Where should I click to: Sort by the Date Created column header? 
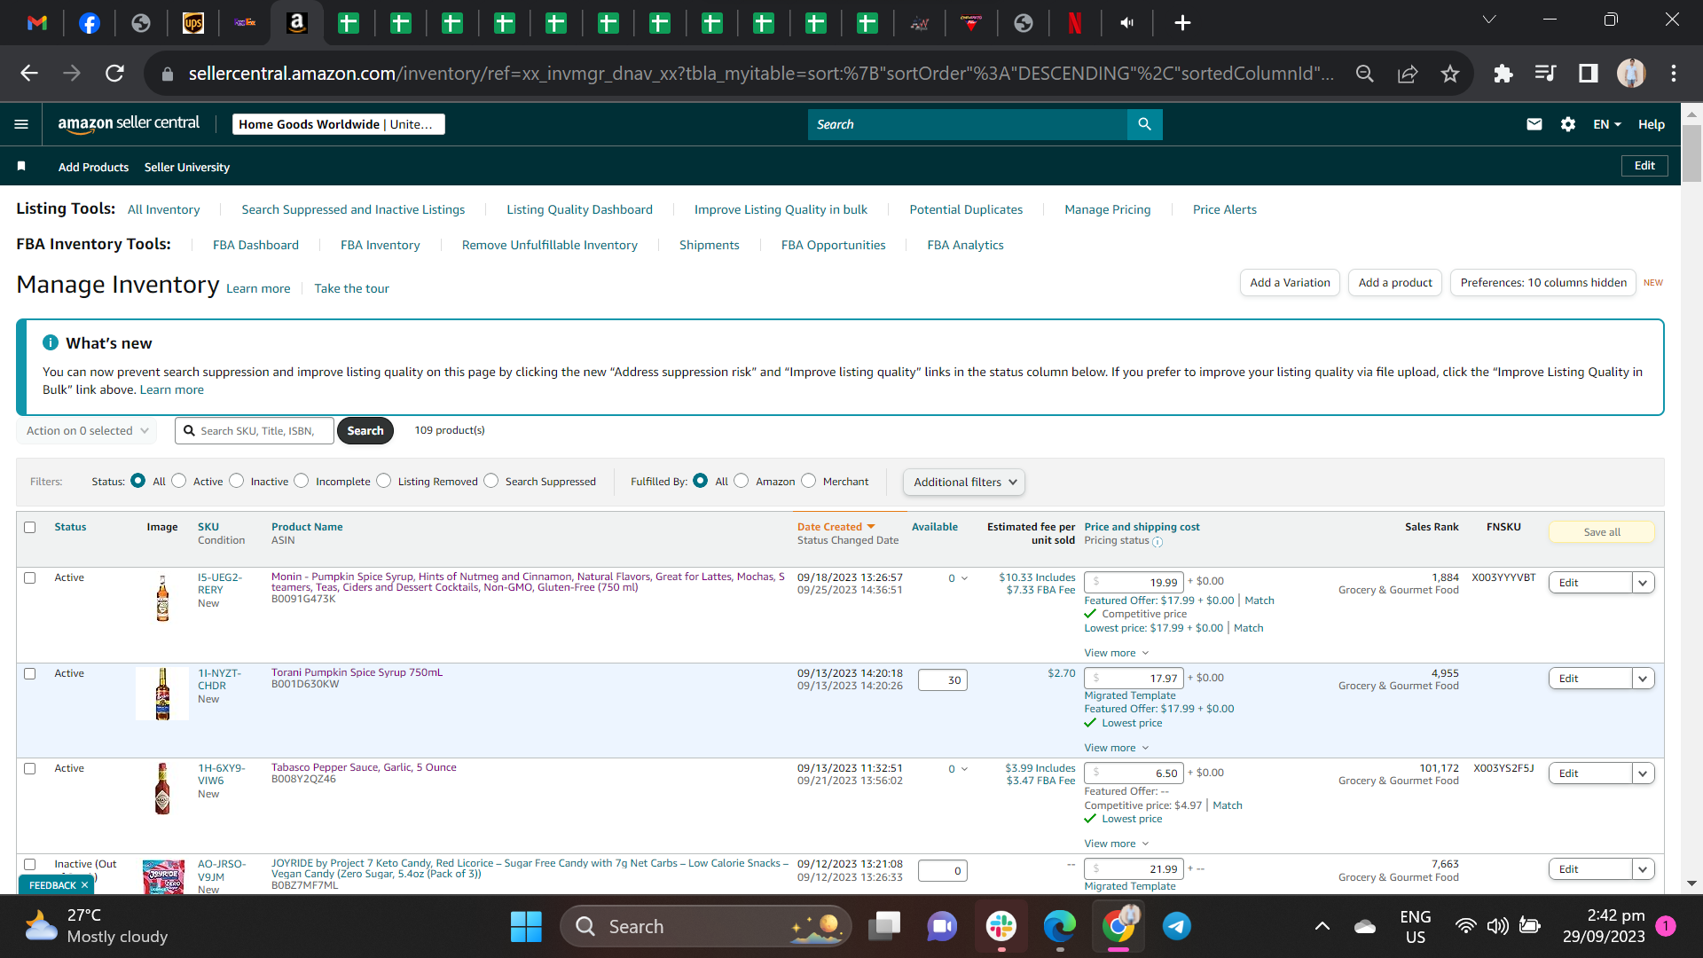pos(836,527)
